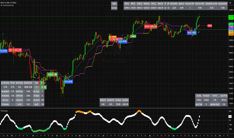Click the 'Avg Trade Return' header cell

[x=5, y=83]
